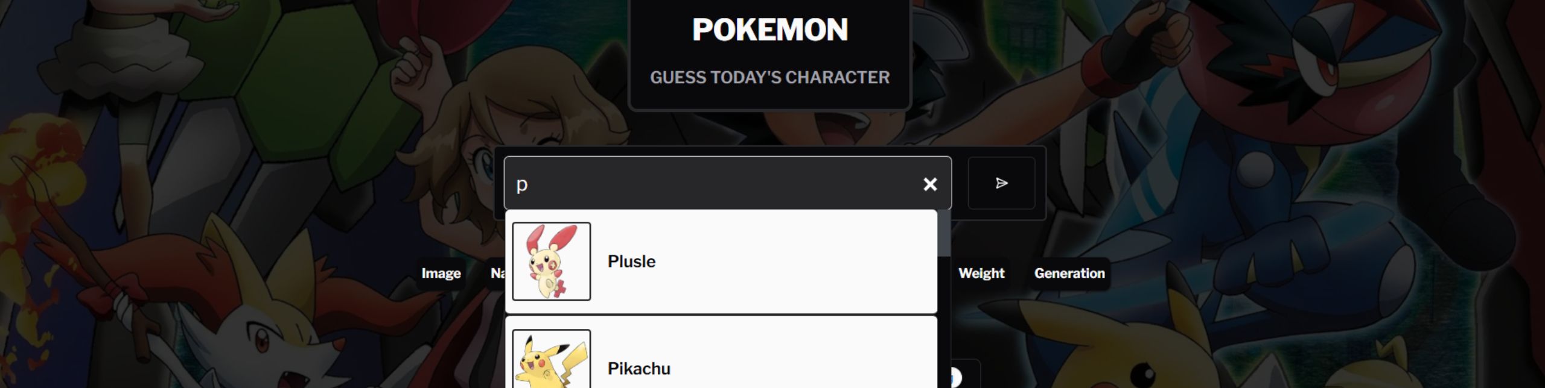Viewport: 1545px width, 388px height.
Task: Submit the guess with the arrow button
Action: (1001, 183)
